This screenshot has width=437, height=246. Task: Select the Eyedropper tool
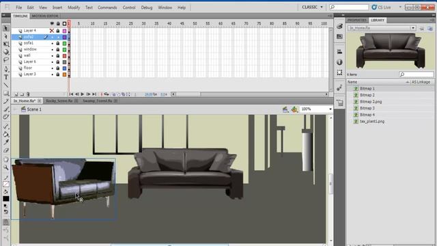point(6,142)
